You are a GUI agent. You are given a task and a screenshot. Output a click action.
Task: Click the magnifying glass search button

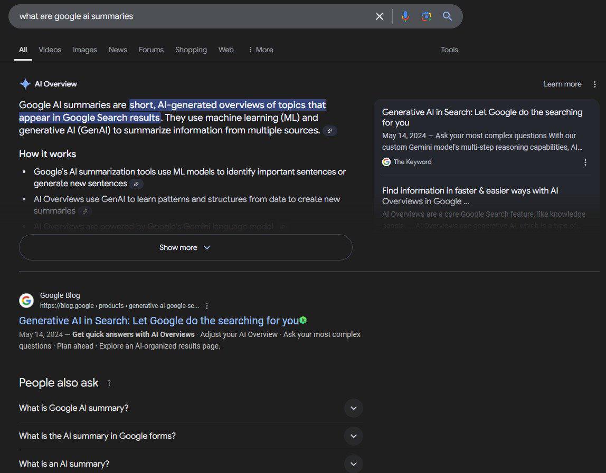pos(447,16)
